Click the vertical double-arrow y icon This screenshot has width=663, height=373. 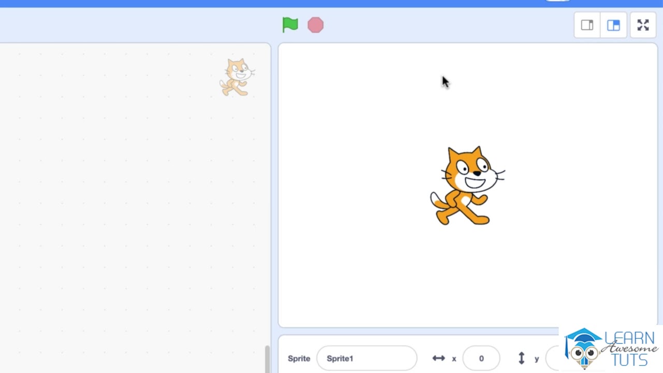coord(522,358)
